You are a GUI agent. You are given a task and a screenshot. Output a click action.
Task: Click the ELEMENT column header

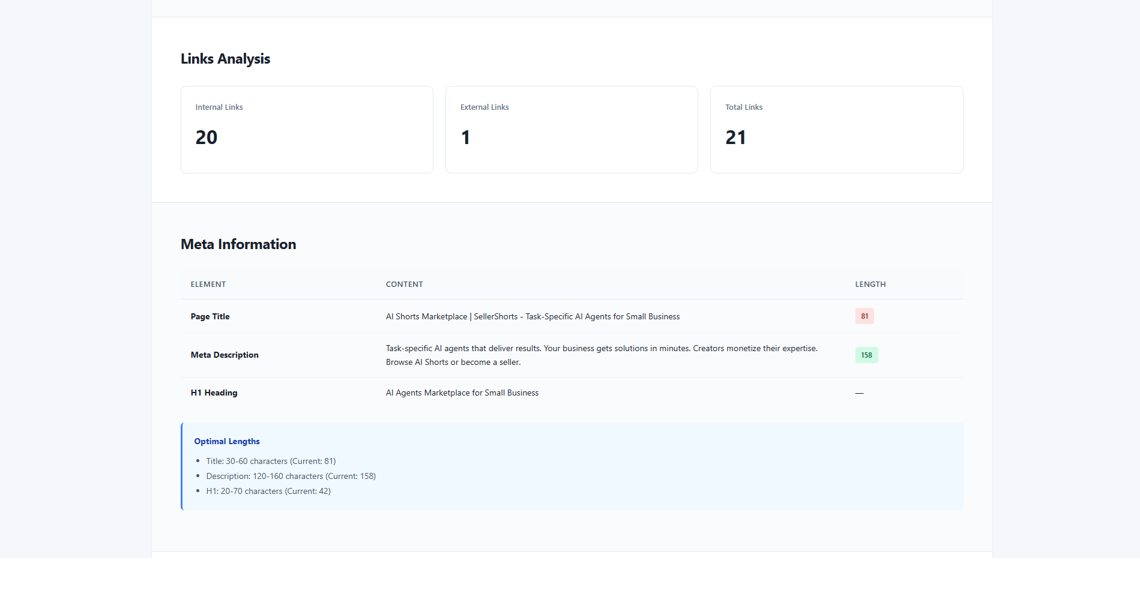click(208, 284)
